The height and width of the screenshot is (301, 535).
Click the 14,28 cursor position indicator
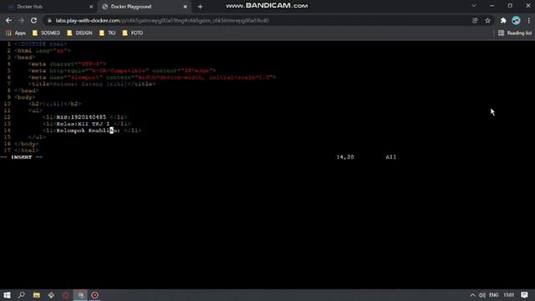(345, 157)
